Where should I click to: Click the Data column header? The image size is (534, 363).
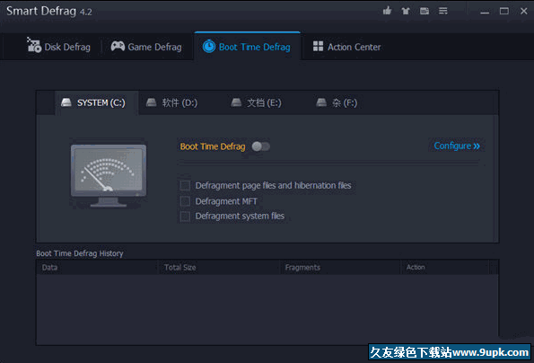click(97, 267)
